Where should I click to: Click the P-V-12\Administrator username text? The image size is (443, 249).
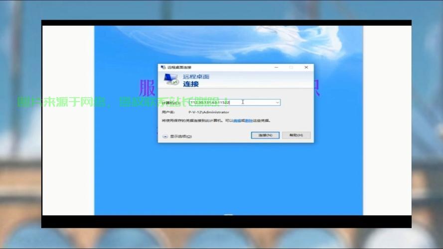209,112
